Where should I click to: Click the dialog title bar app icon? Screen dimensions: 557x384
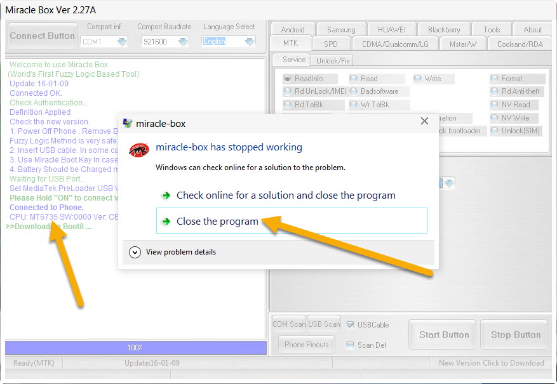[x=127, y=123]
